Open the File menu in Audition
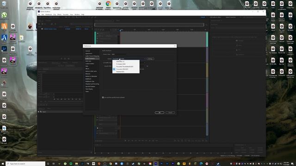This screenshot has width=296, height=166. pyautogui.click(x=39, y=14)
